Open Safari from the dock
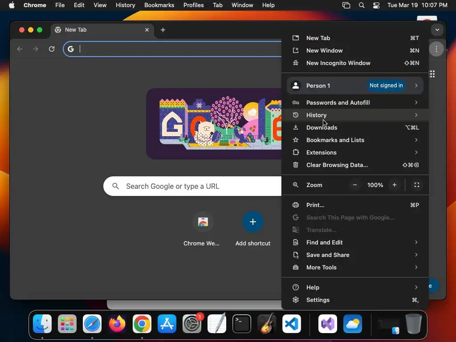Viewport: 456px width, 342px height. pos(92,324)
